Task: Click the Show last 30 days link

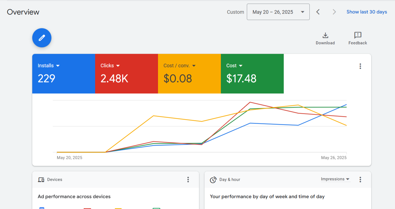Action: [367, 12]
